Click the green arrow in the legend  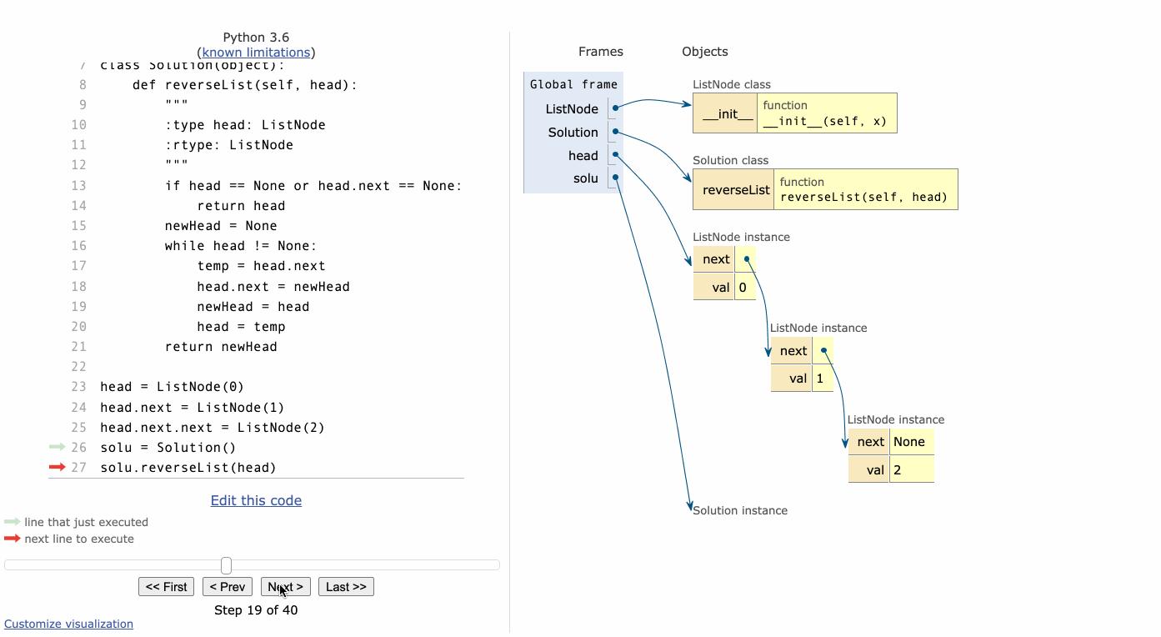tap(12, 522)
